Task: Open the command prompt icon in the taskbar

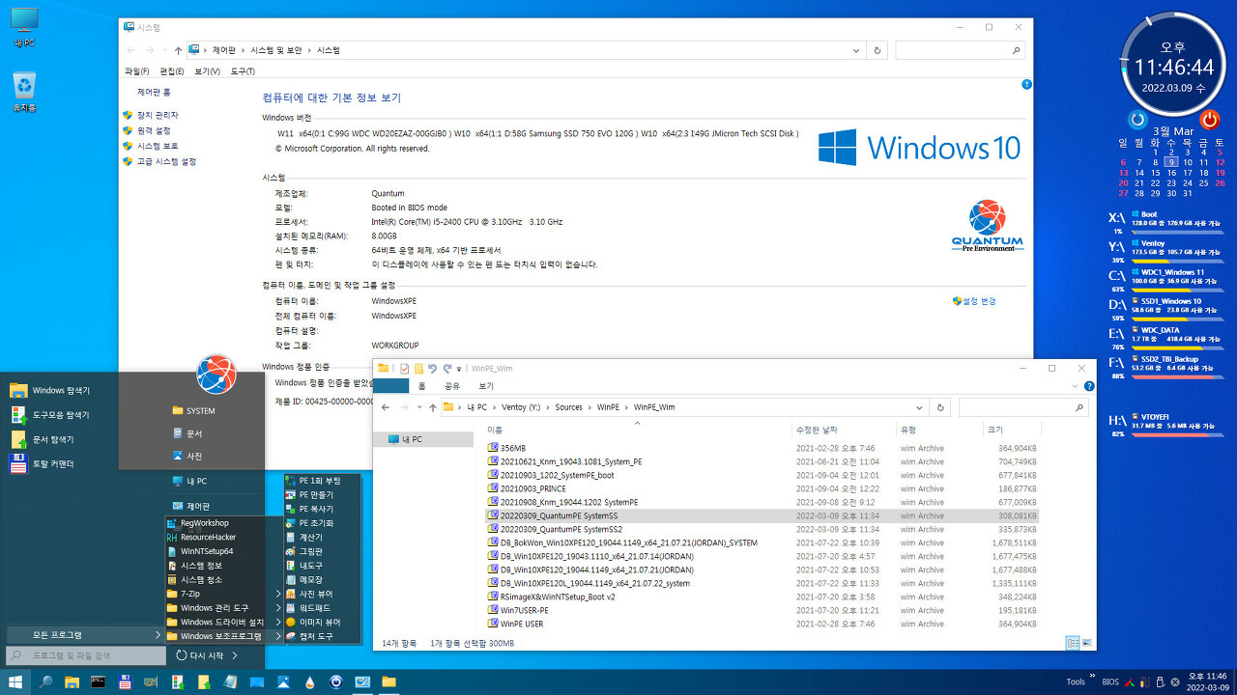Action: tap(98, 682)
